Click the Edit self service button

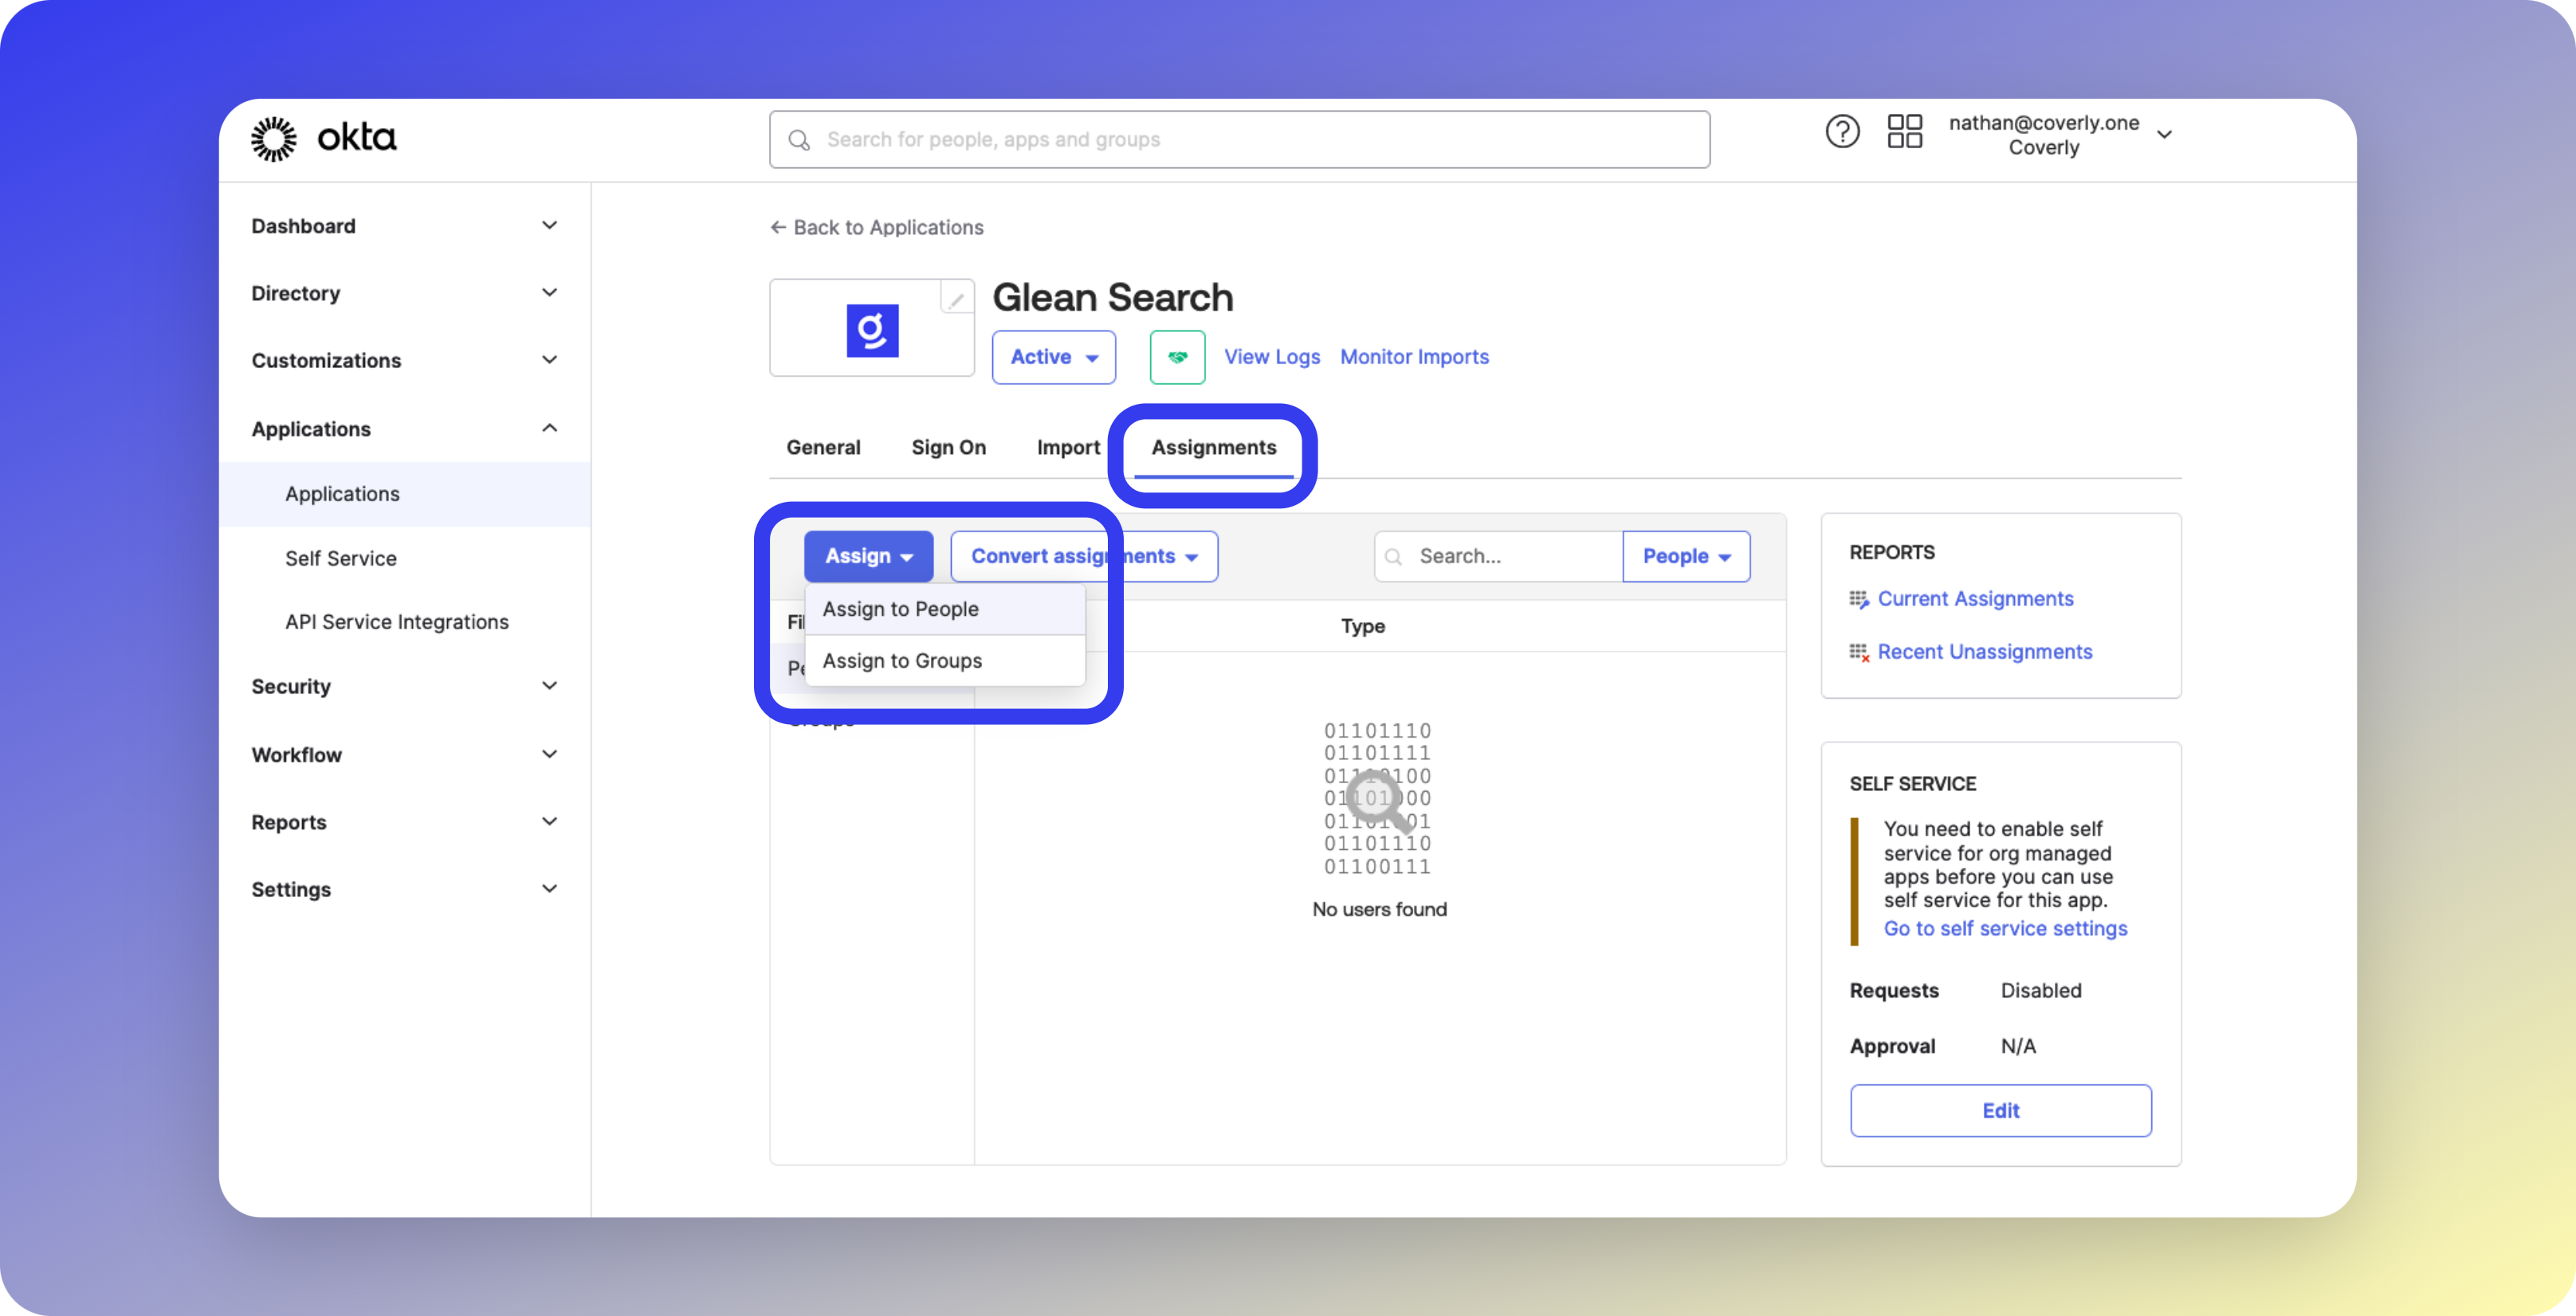point(2000,1110)
